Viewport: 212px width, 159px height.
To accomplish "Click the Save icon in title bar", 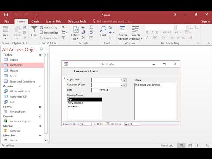I will [6, 15].
